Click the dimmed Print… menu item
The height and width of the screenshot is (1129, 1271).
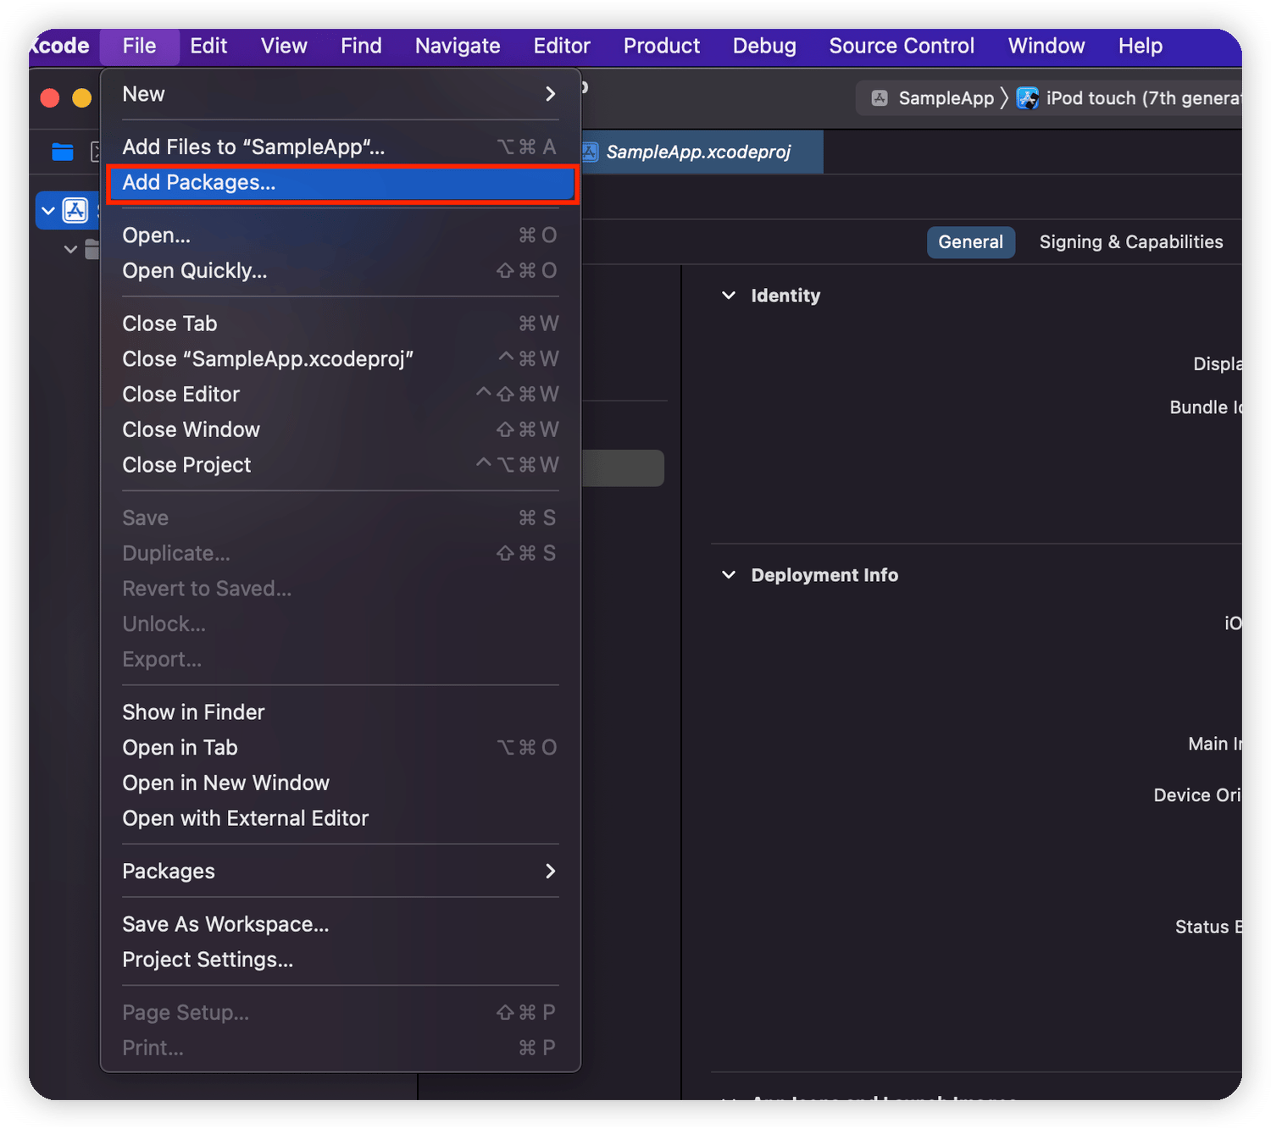[341, 1049]
